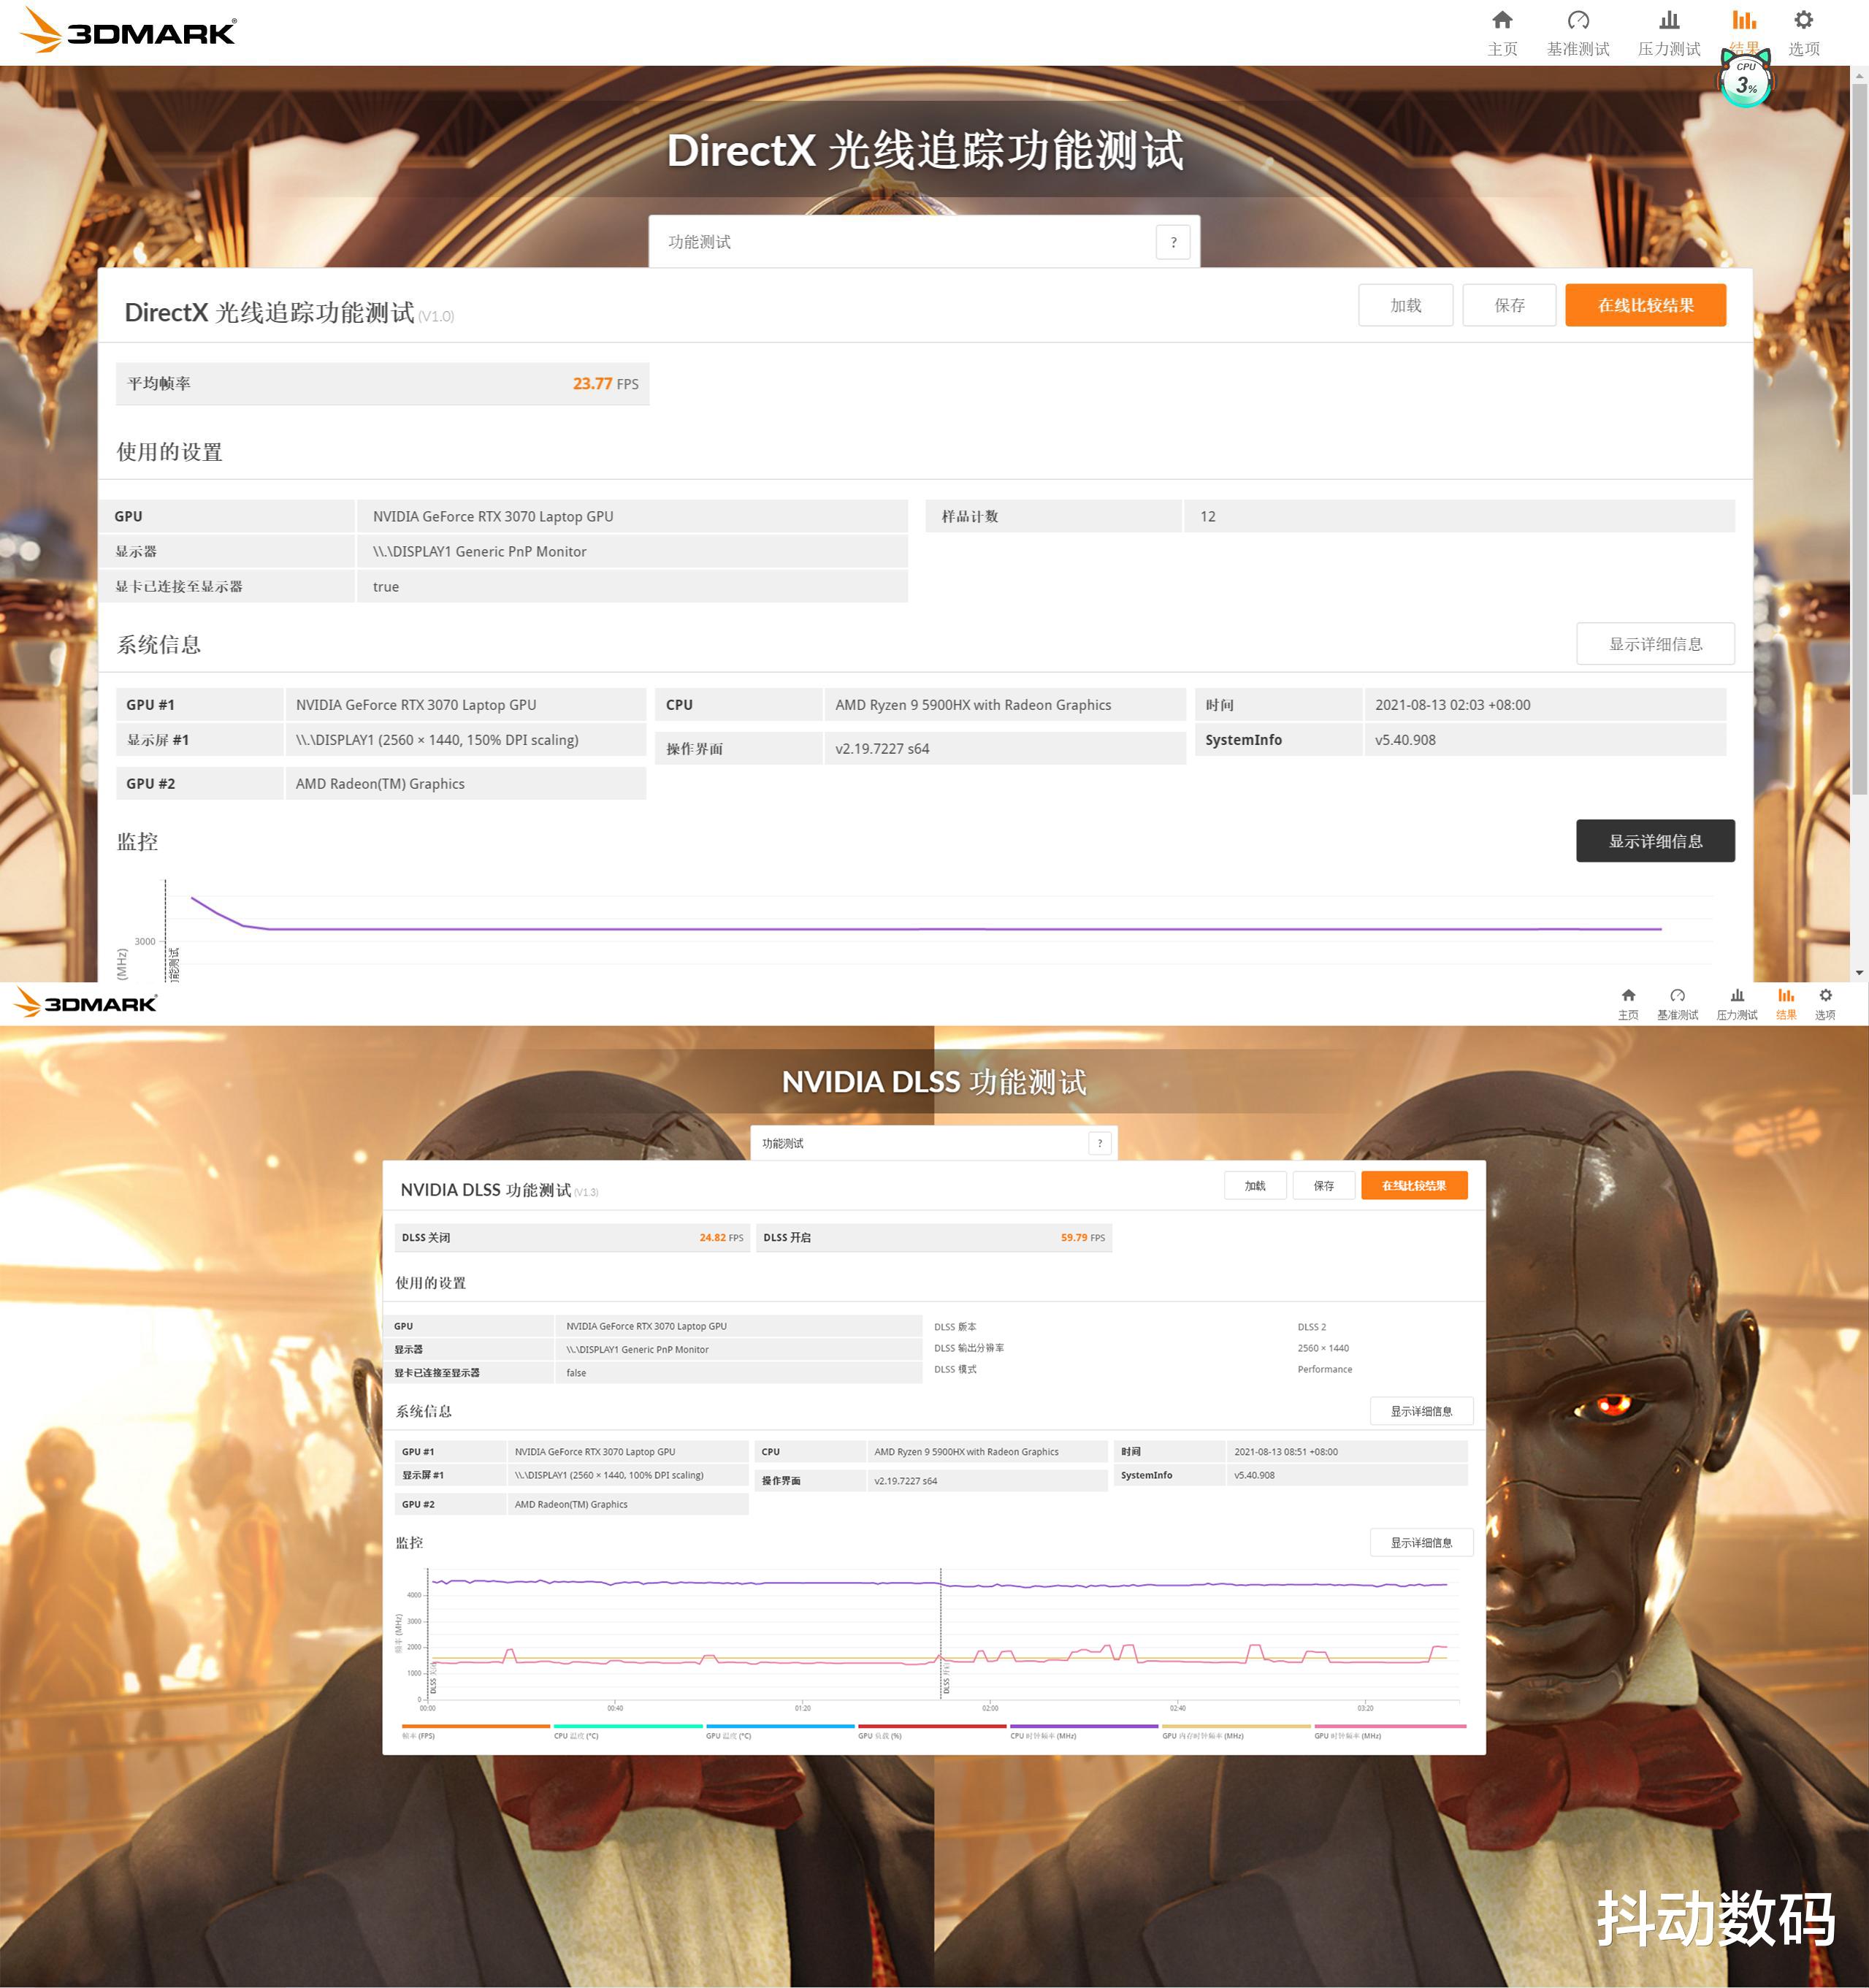This screenshot has width=1869, height=1988.
Task: Click 加载 in the DirectX ray tracing window
Action: [x=1405, y=305]
